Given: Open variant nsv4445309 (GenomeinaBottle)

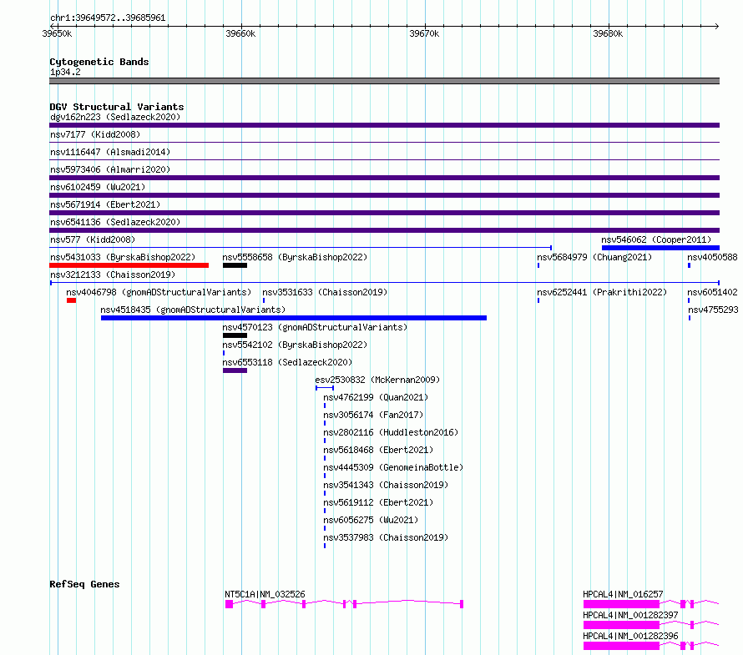Looking at the screenshot, I should 393,467.
